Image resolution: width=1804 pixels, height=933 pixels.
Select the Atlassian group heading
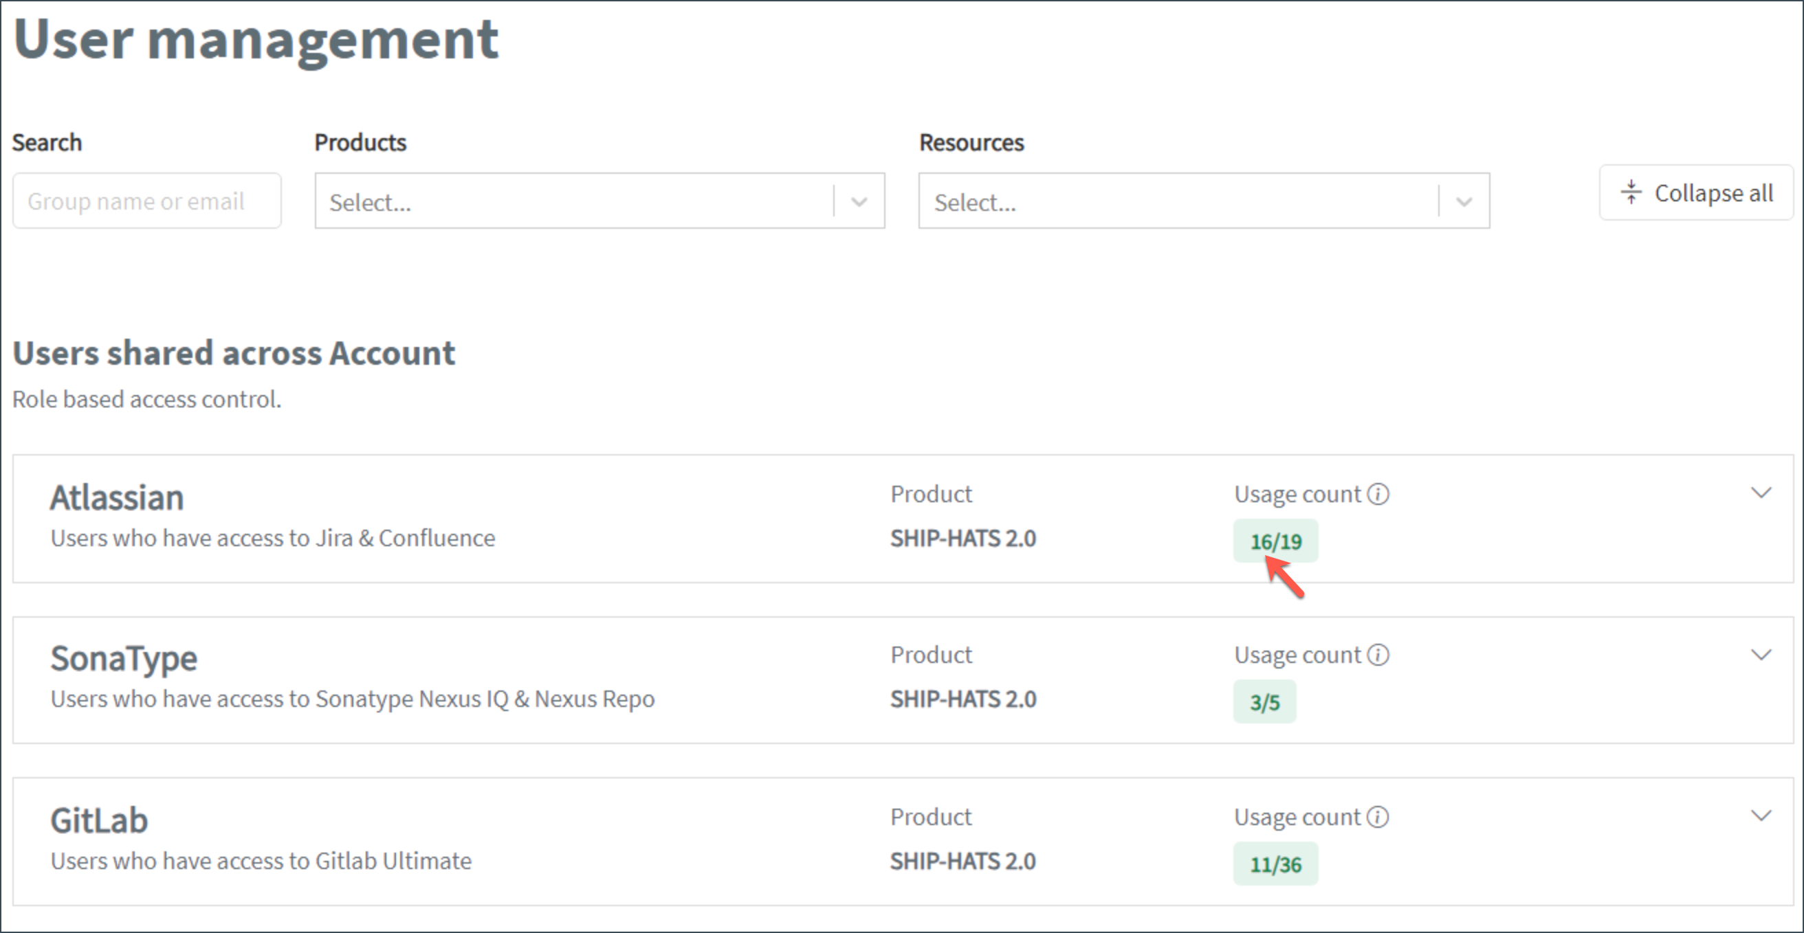pos(116,497)
